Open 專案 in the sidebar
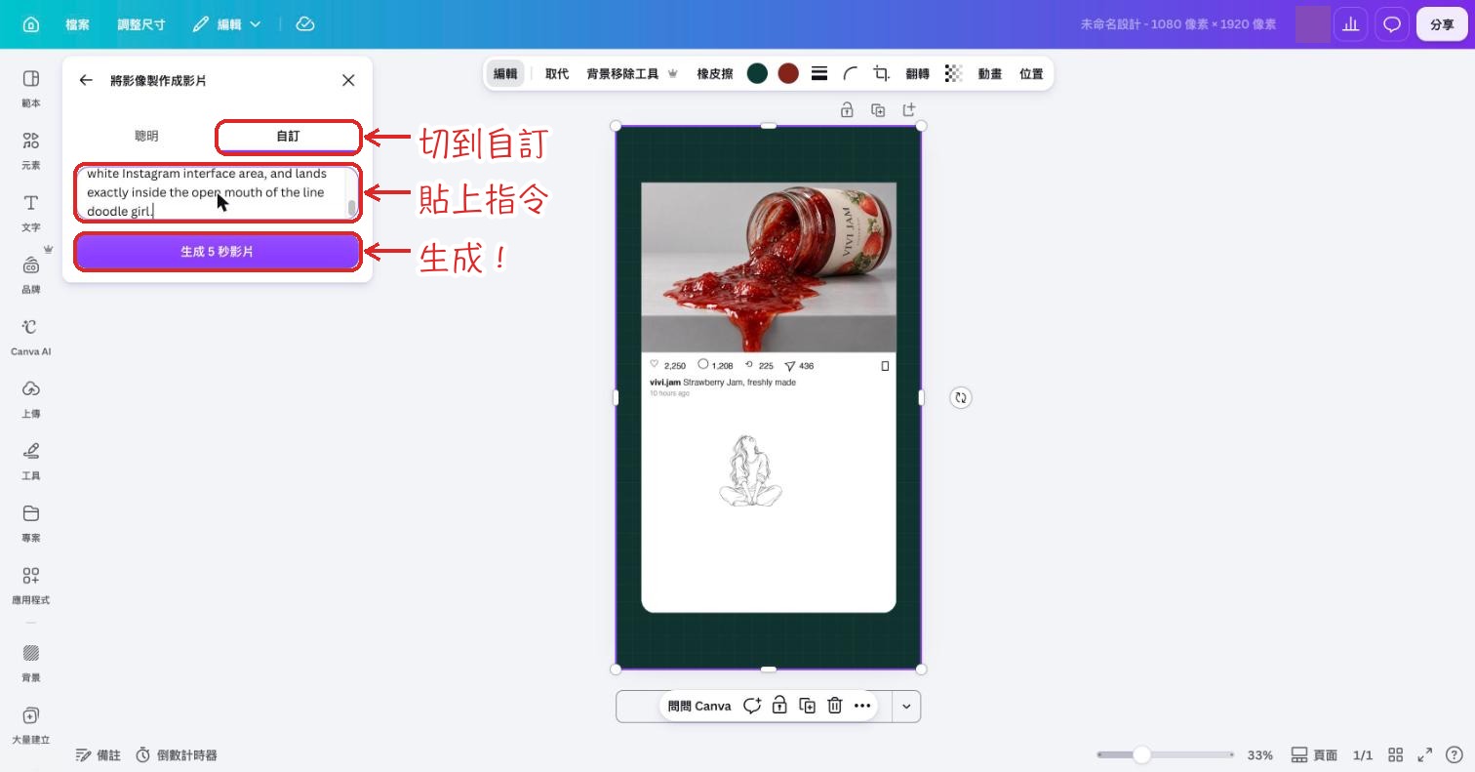 (x=31, y=523)
